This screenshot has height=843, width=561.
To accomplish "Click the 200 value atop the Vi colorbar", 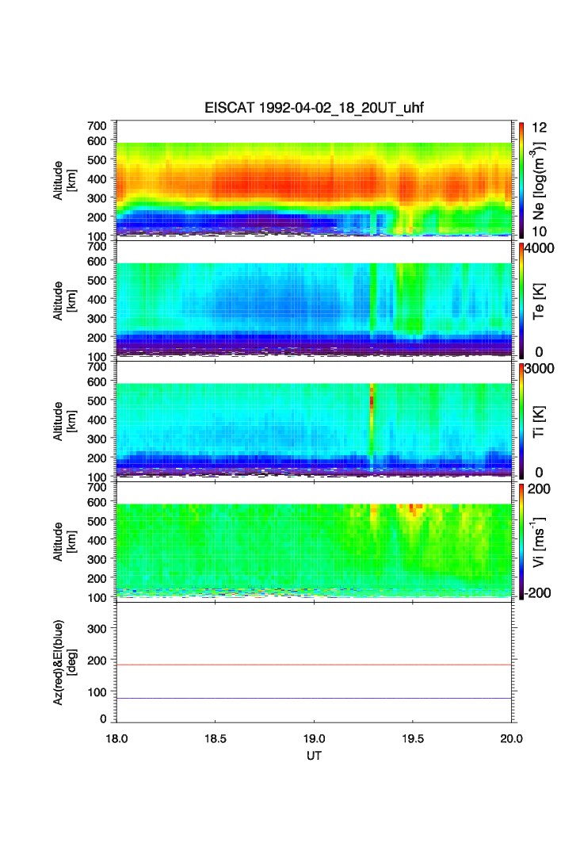I will (539, 489).
